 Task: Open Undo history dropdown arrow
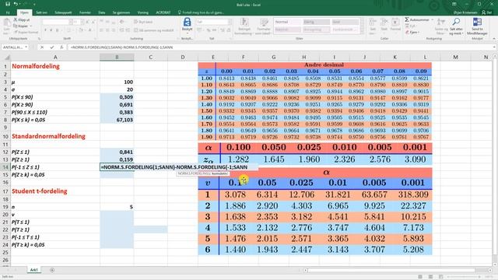point(20,4)
